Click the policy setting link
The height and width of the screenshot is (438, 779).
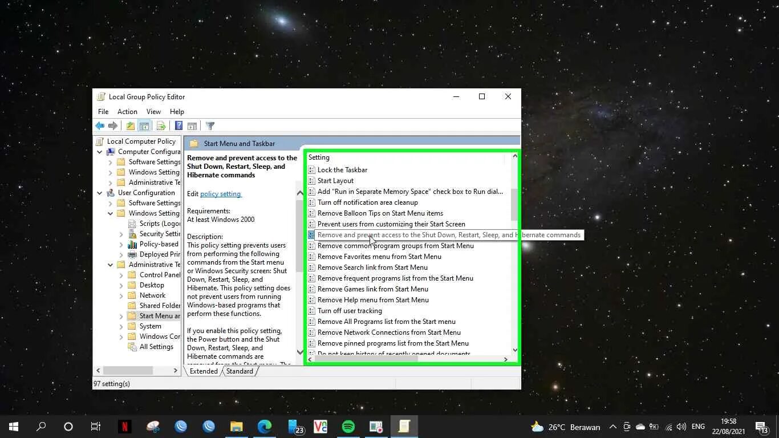[x=221, y=194]
